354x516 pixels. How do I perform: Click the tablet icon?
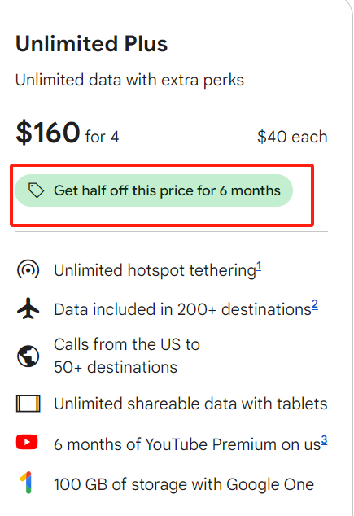[x=28, y=404]
